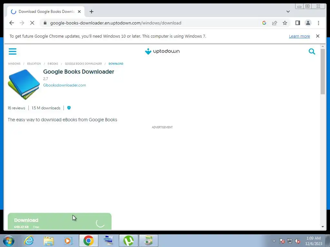Click the scrollbar up arrow

click(323, 46)
